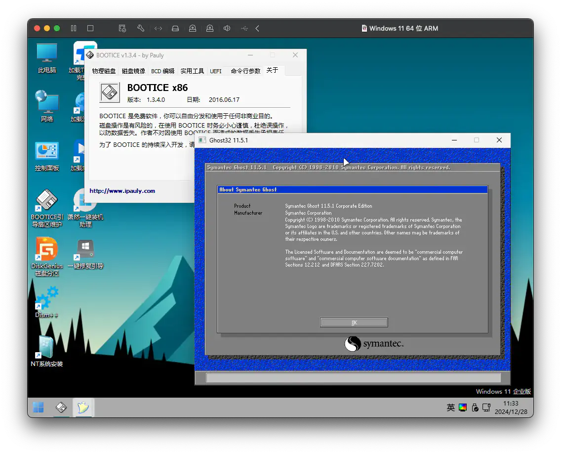Screen dimensions: 561x454
Task: Open the 命令行参数 tab
Action: point(245,71)
